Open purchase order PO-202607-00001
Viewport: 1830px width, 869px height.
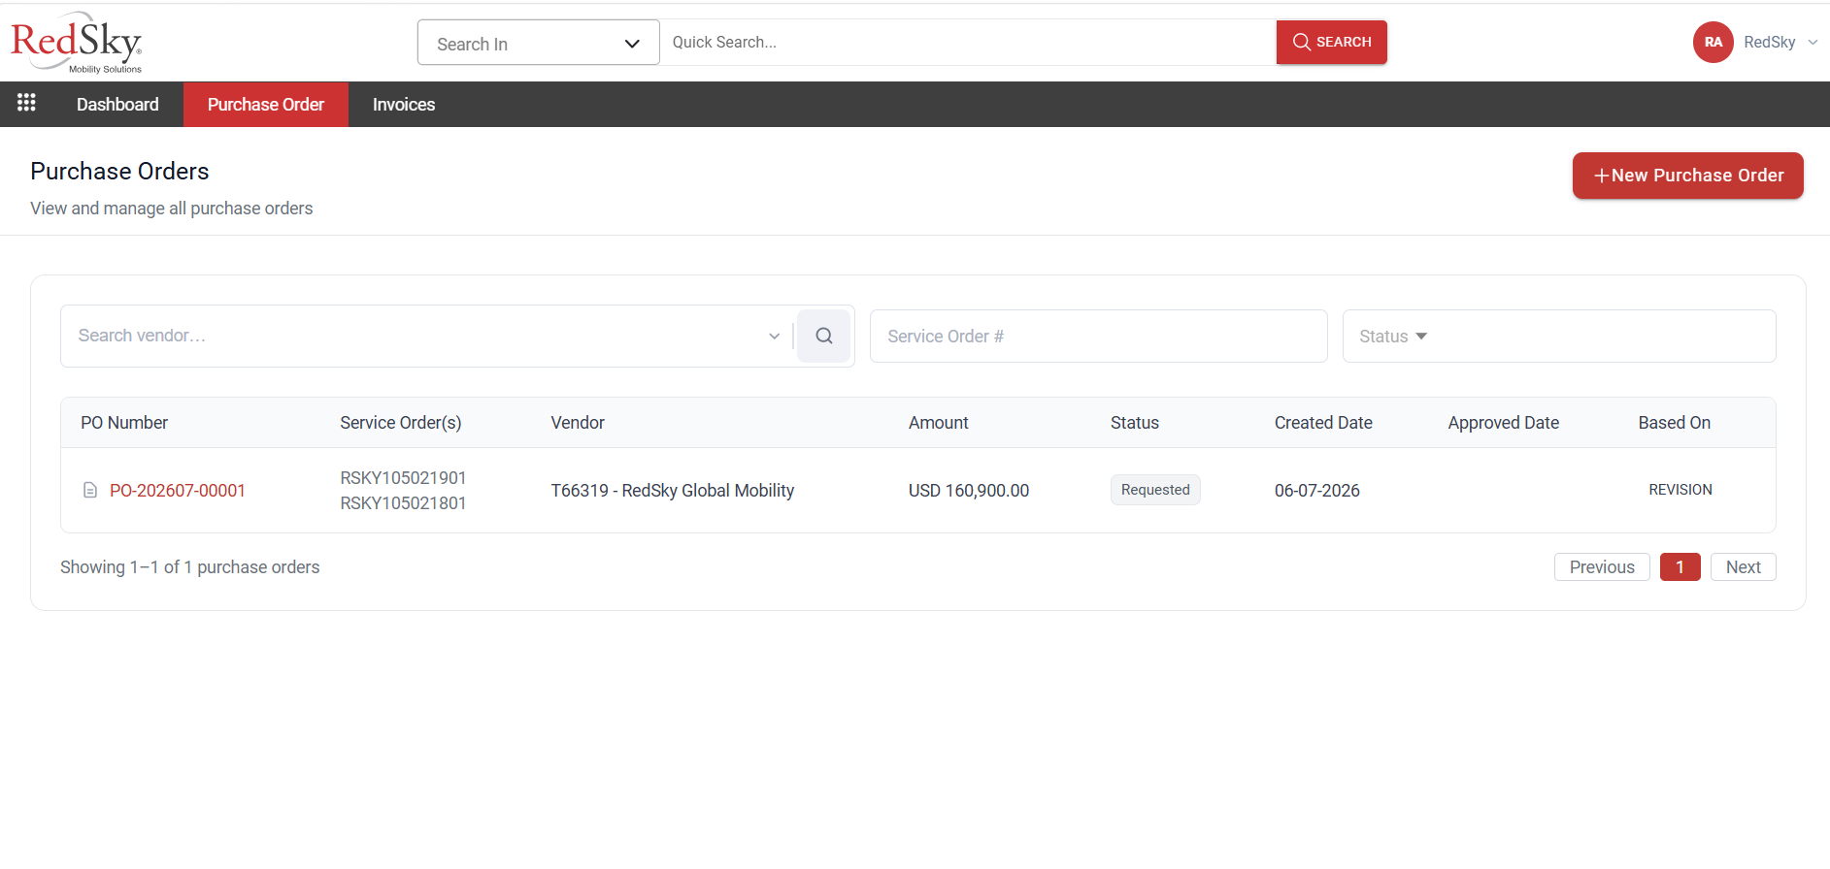pos(178,491)
